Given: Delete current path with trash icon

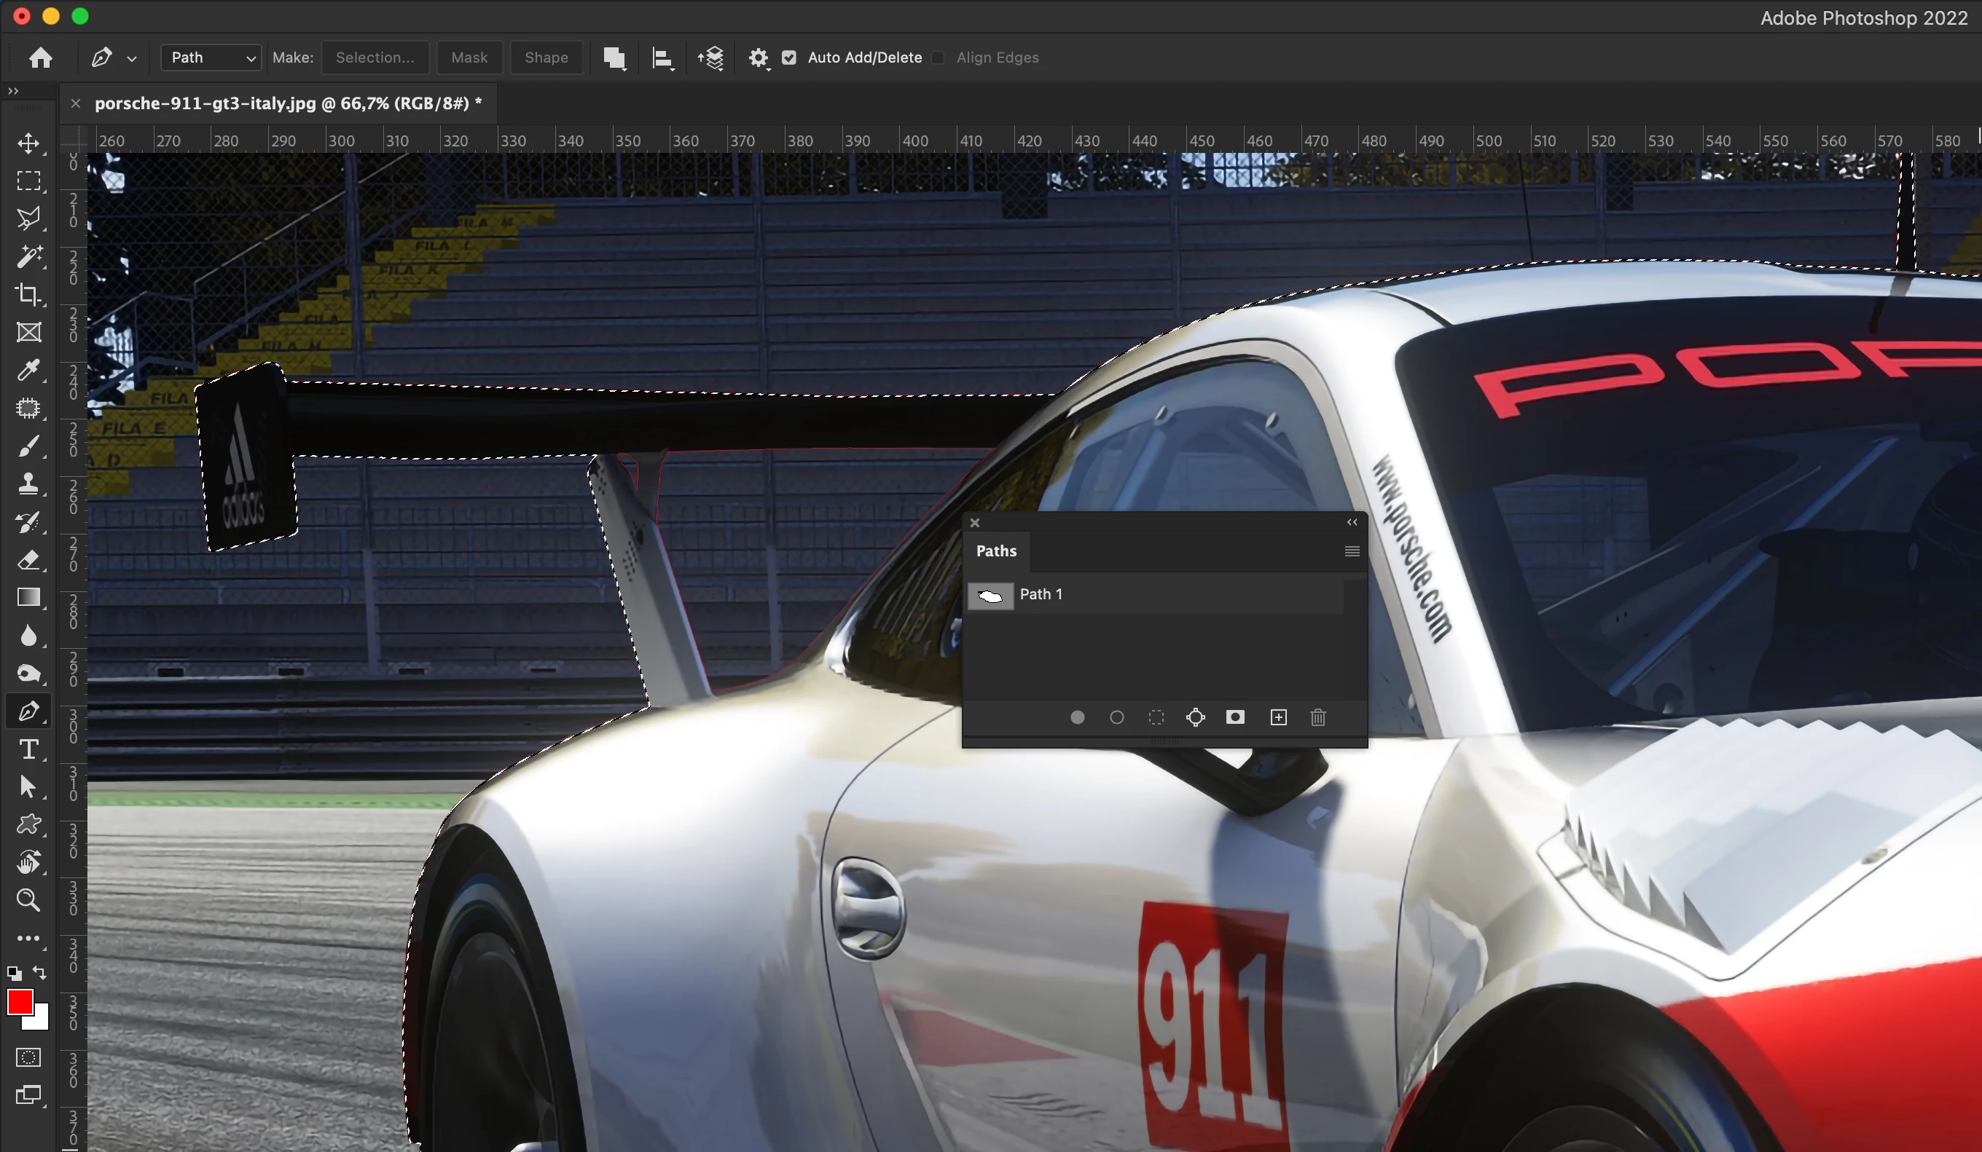Looking at the screenshot, I should click(1318, 717).
